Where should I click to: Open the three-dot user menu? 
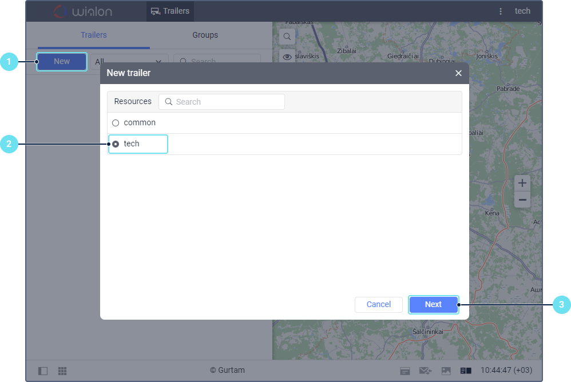[x=501, y=11]
